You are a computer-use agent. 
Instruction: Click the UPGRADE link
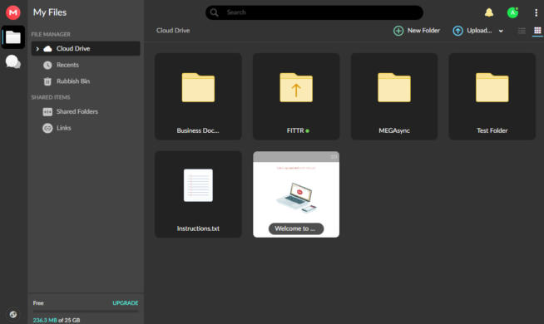coord(126,303)
